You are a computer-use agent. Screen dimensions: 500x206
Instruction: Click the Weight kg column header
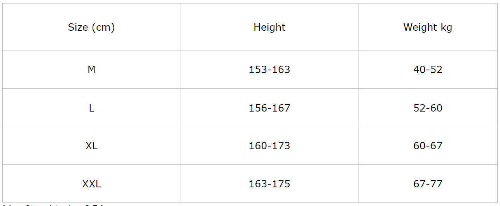[x=428, y=27]
